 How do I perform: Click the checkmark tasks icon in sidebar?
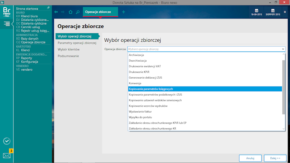click(7, 141)
